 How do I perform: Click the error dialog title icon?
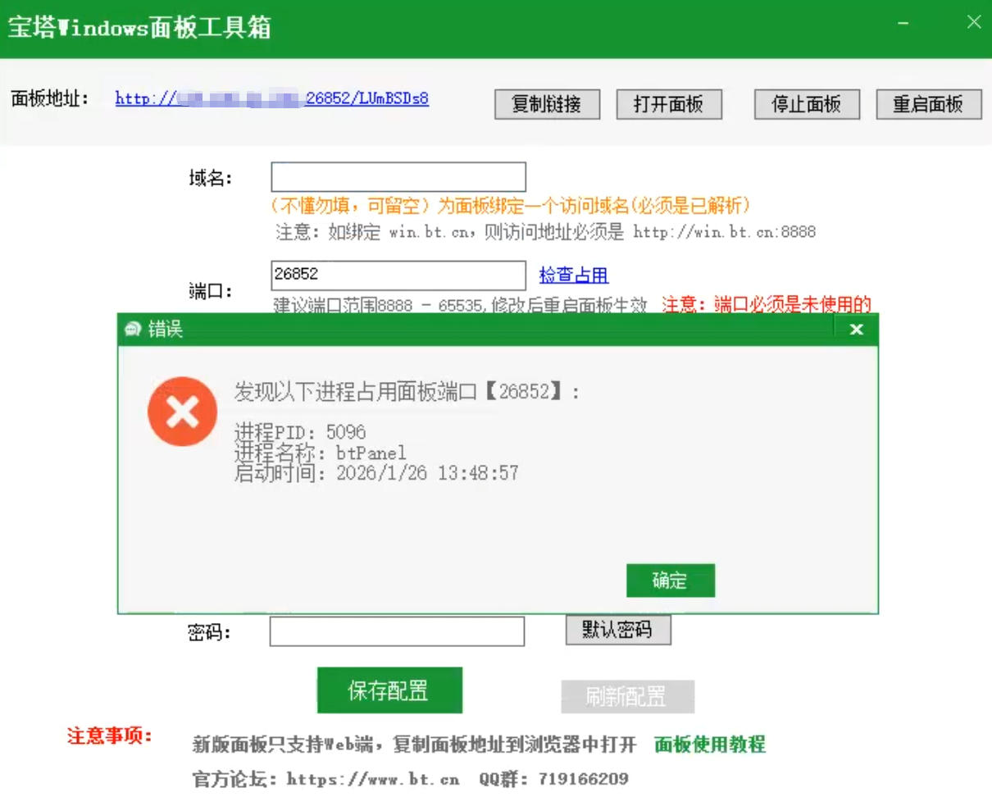coord(133,330)
